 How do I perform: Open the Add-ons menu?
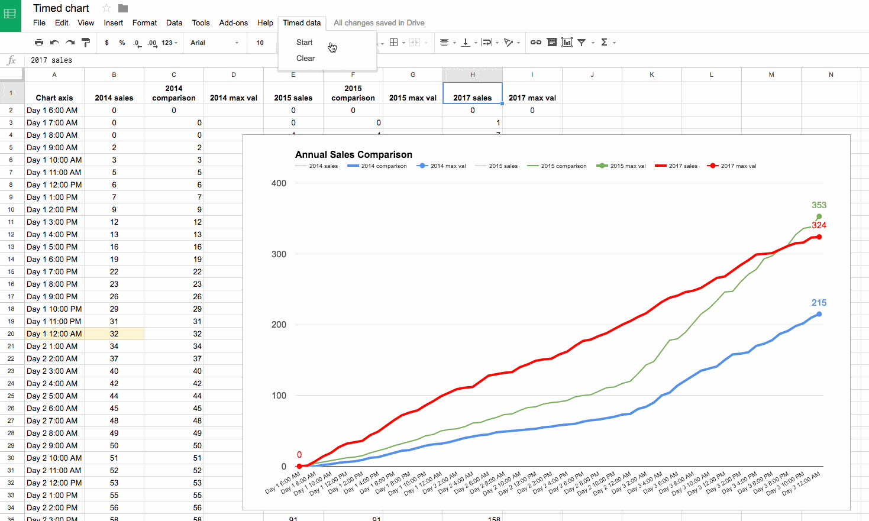click(x=233, y=23)
